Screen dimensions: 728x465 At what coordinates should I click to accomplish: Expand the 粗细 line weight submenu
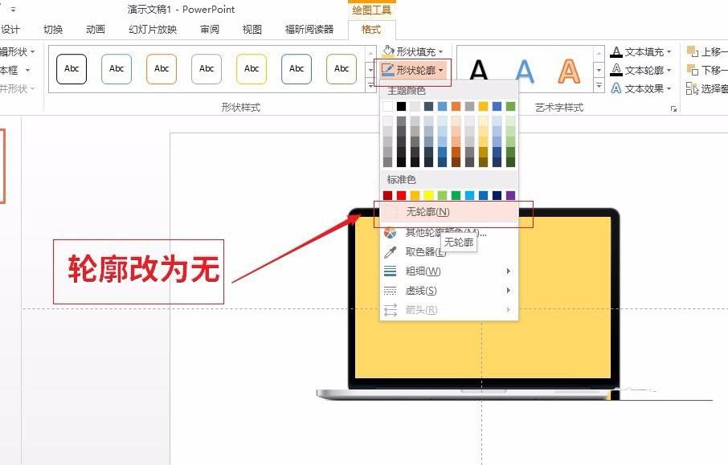point(508,271)
